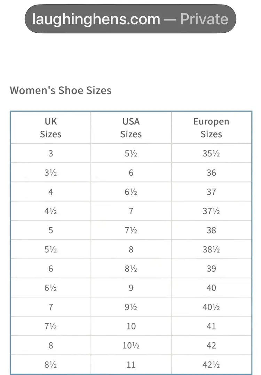The width and height of the screenshot is (261, 375).
Task: Select the UK size 4½ cell
Action: (x=51, y=211)
